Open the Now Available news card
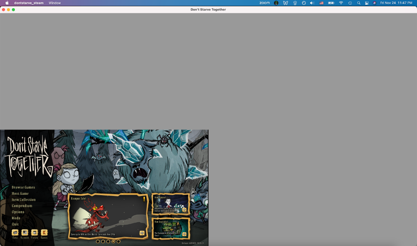The width and height of the screenshot is (417, 246). tap(170, 228)
